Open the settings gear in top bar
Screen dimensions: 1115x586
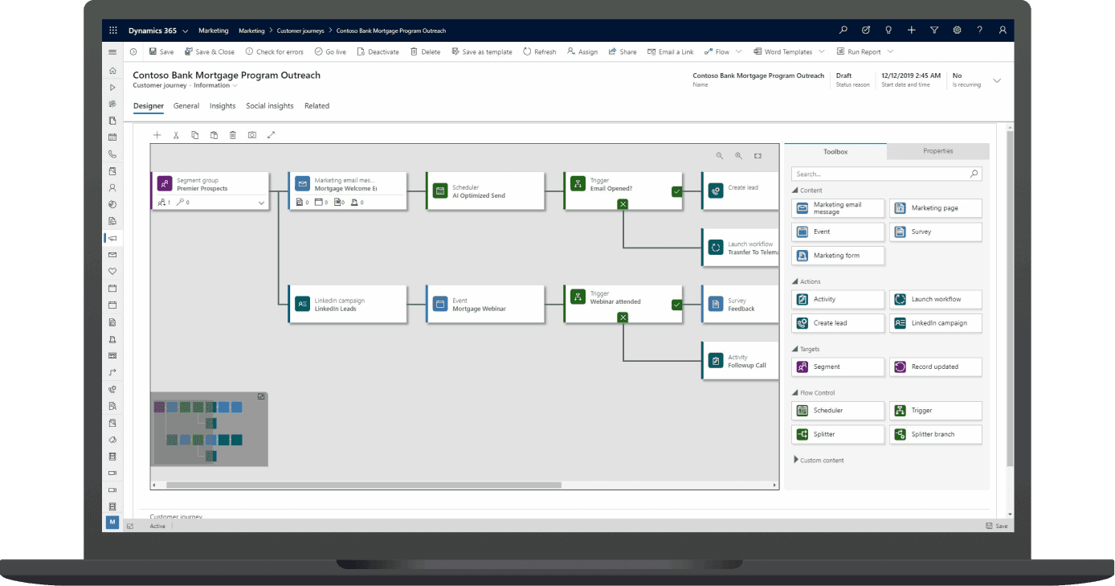click(x=957, y=31)
